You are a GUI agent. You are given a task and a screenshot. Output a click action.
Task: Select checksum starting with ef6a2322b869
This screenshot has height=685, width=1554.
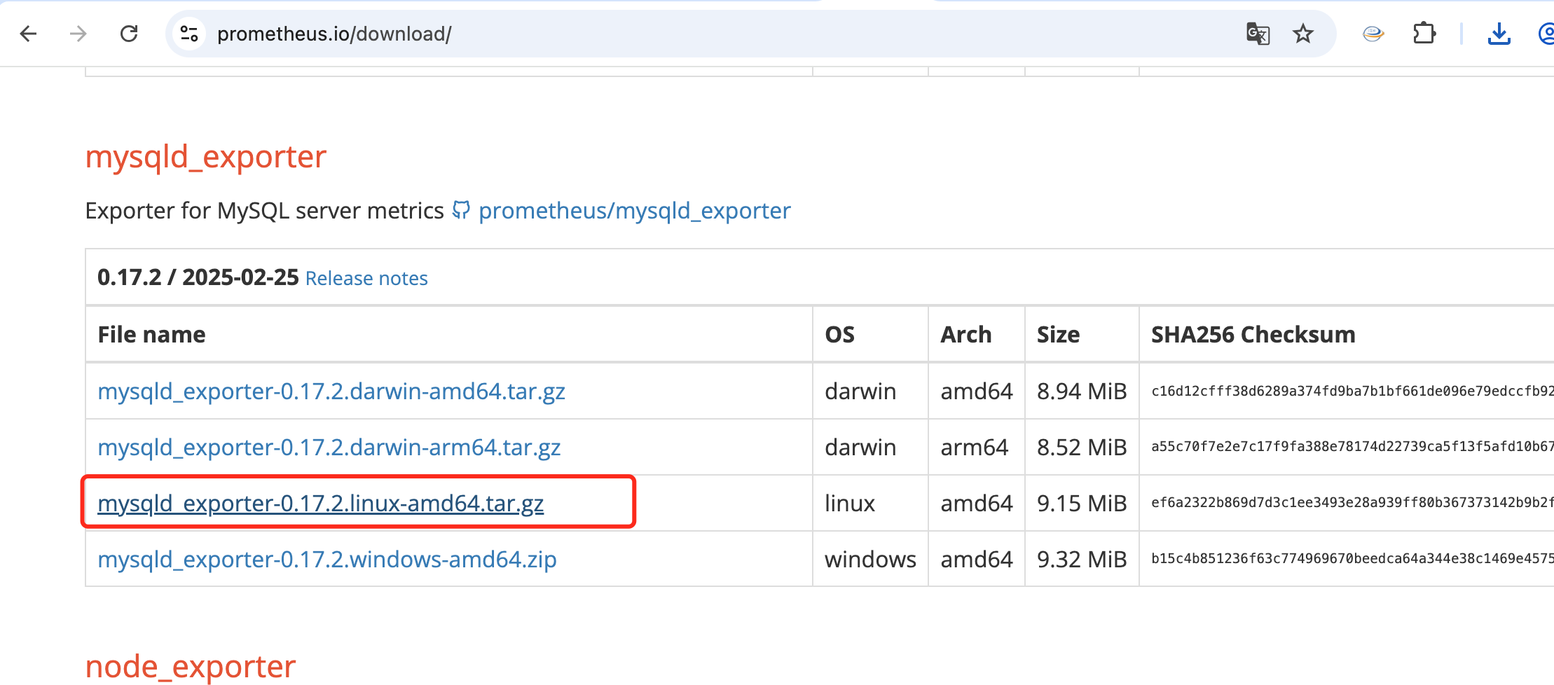(1352, 503)
